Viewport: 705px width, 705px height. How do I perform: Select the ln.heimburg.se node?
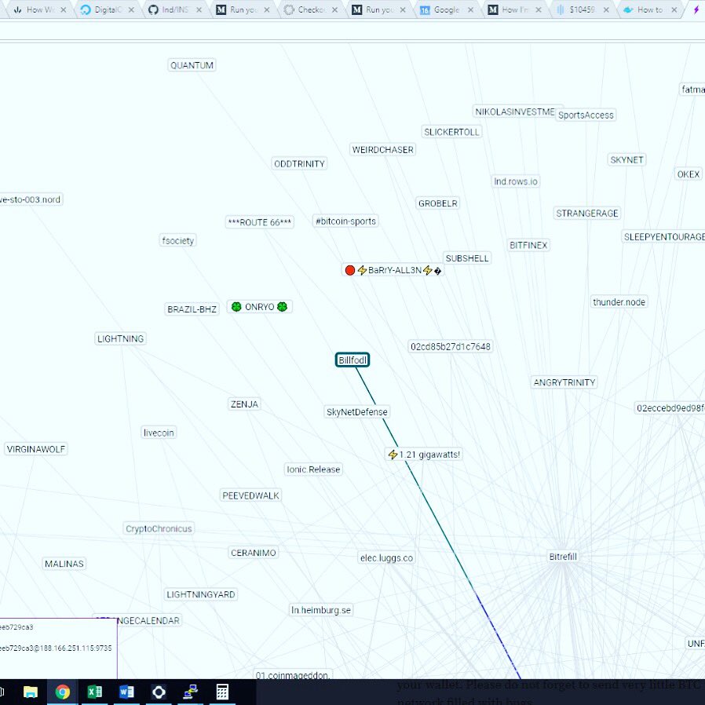(321, 610)
